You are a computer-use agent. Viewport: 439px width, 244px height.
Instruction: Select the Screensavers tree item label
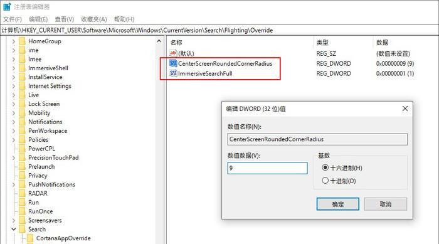click(45, 220)
